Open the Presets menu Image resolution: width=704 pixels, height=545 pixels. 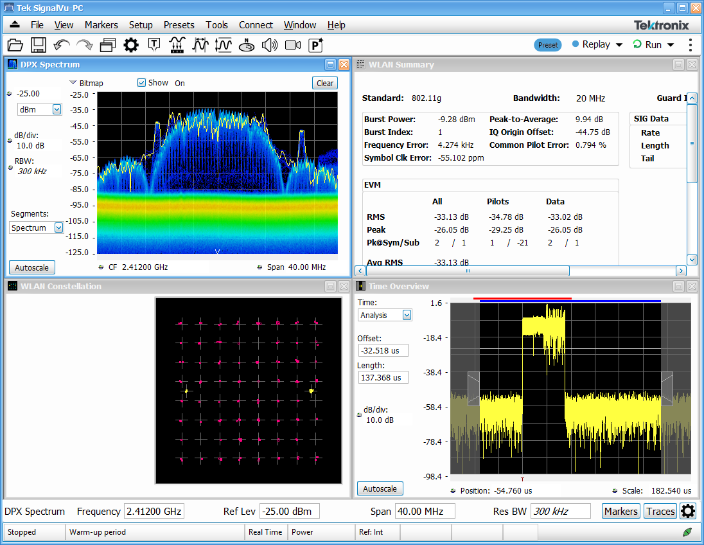(179, 25)
